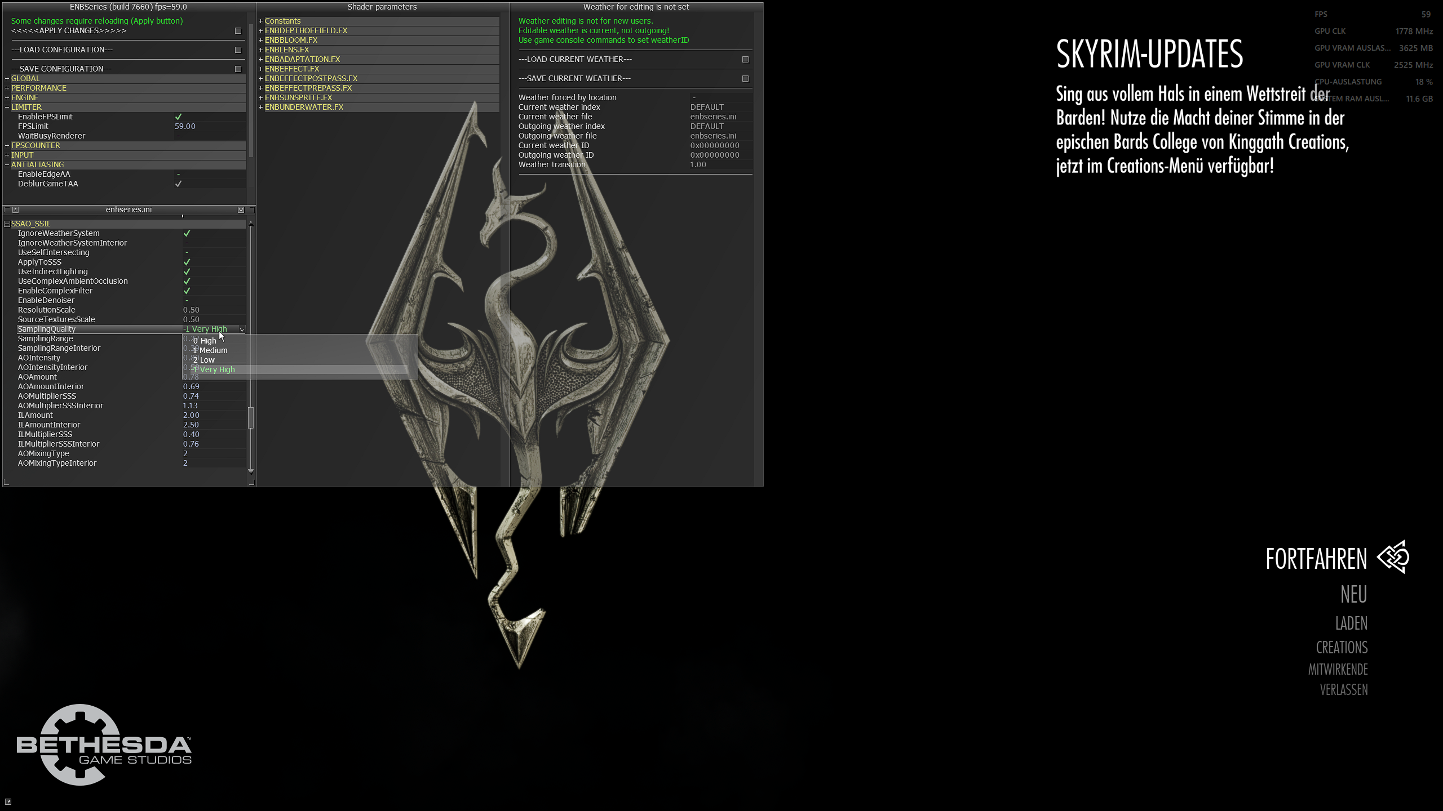Uncheck the UseIndirectLighting option
This screenshot has height=811, width=1443.
tap(187, 271)
